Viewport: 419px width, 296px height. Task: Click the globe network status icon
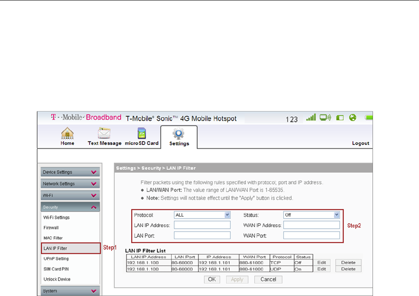coord(353,118)
